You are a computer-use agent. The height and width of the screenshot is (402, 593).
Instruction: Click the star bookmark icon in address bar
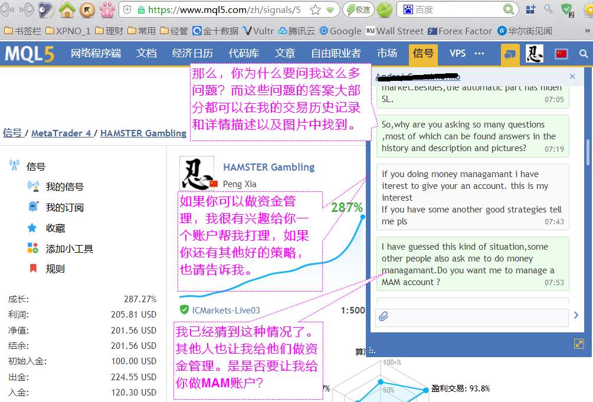click(x=315, y=10)
